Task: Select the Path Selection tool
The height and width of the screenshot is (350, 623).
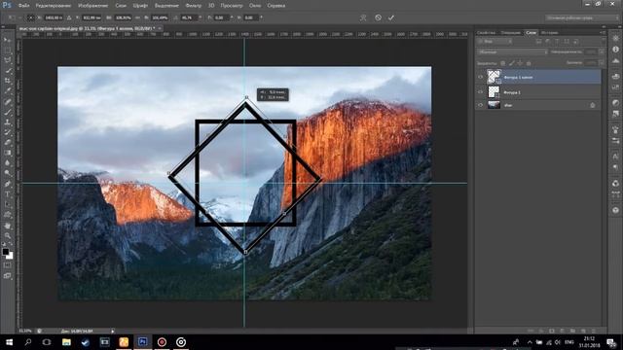Action: (x=7, y=205)
